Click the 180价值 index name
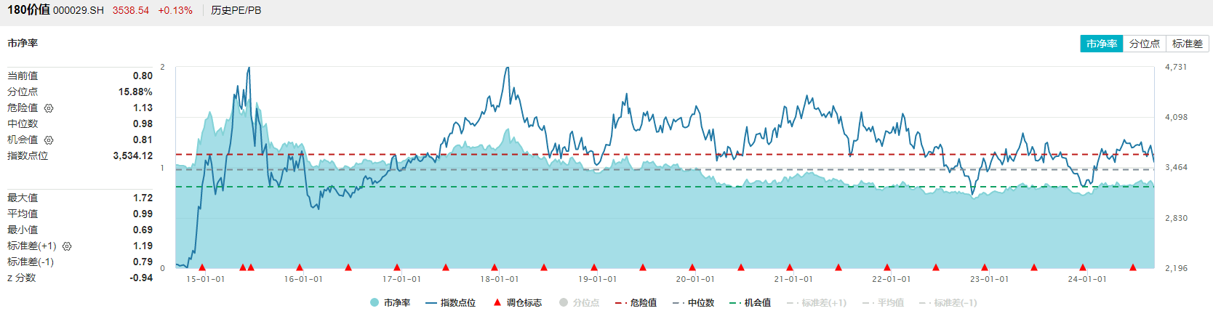Viewport: 1213px width, 311px height. [x=28, y=10]
